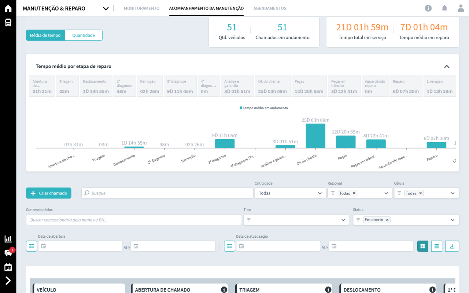Switch to Quantidade view toggle
Screen dimensions: 469x293
[x=84, y=35]
